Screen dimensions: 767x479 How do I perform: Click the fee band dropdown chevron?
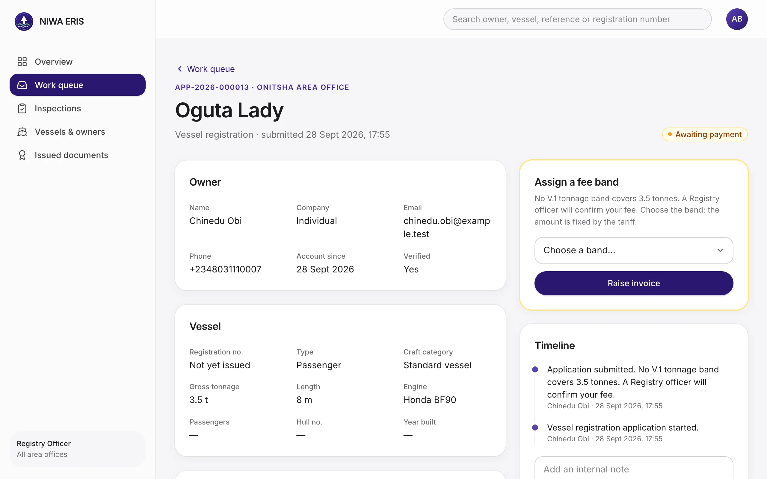click(x=720, y=250)
